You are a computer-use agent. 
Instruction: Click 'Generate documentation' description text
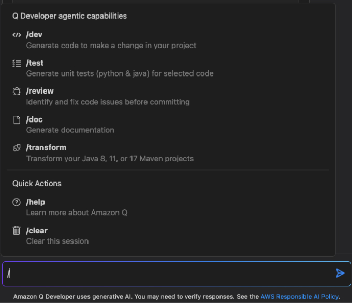click(70, 130)
